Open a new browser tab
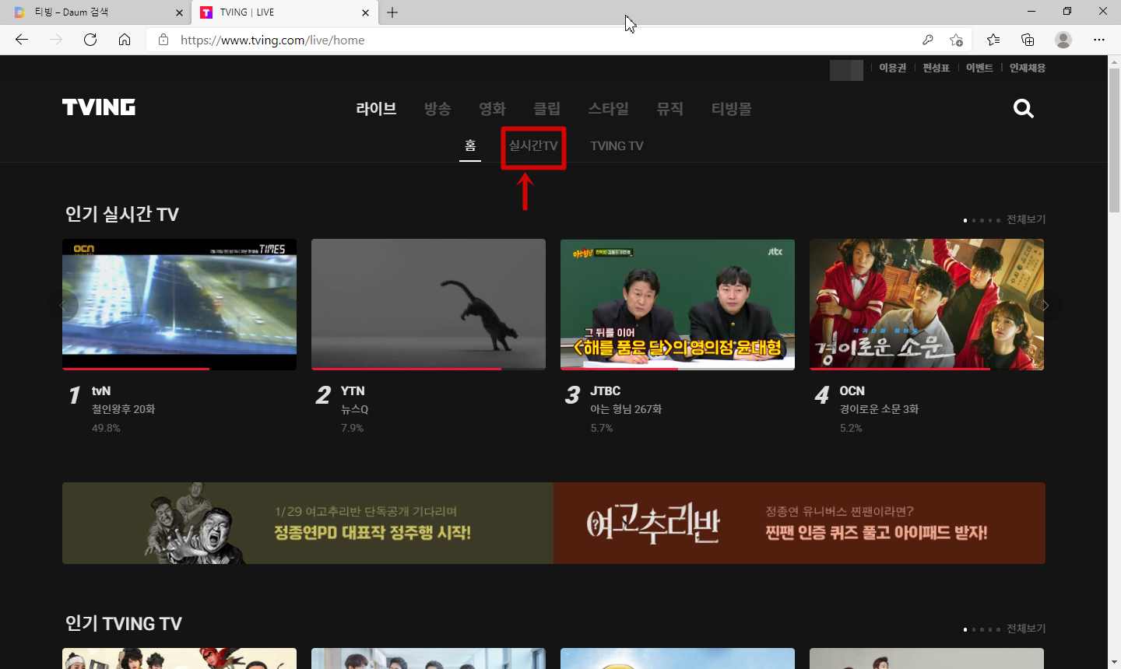1121x669 pixels. point(392,12)
